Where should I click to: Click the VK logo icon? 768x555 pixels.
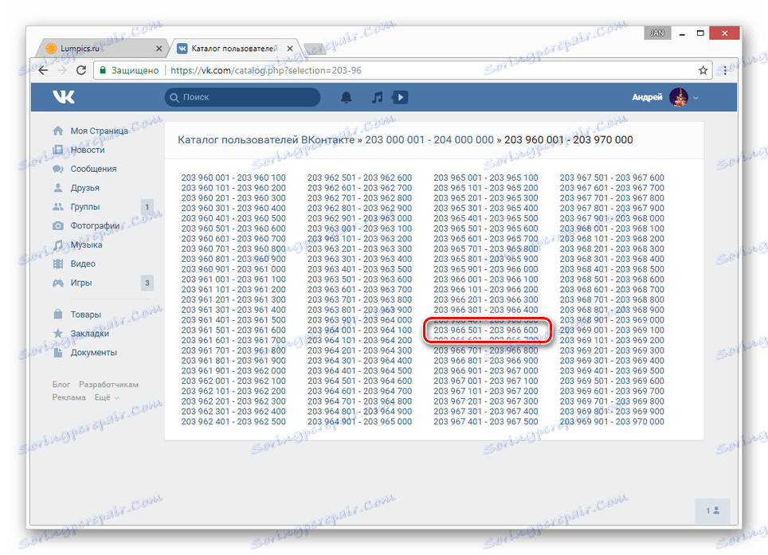pyautogui.click(x=64, y=97)
